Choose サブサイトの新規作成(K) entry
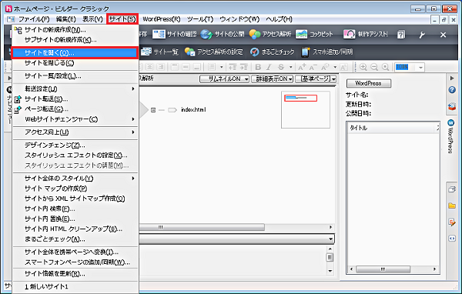Viewport: 462px width, 294px height. click(x=75, y=40)
